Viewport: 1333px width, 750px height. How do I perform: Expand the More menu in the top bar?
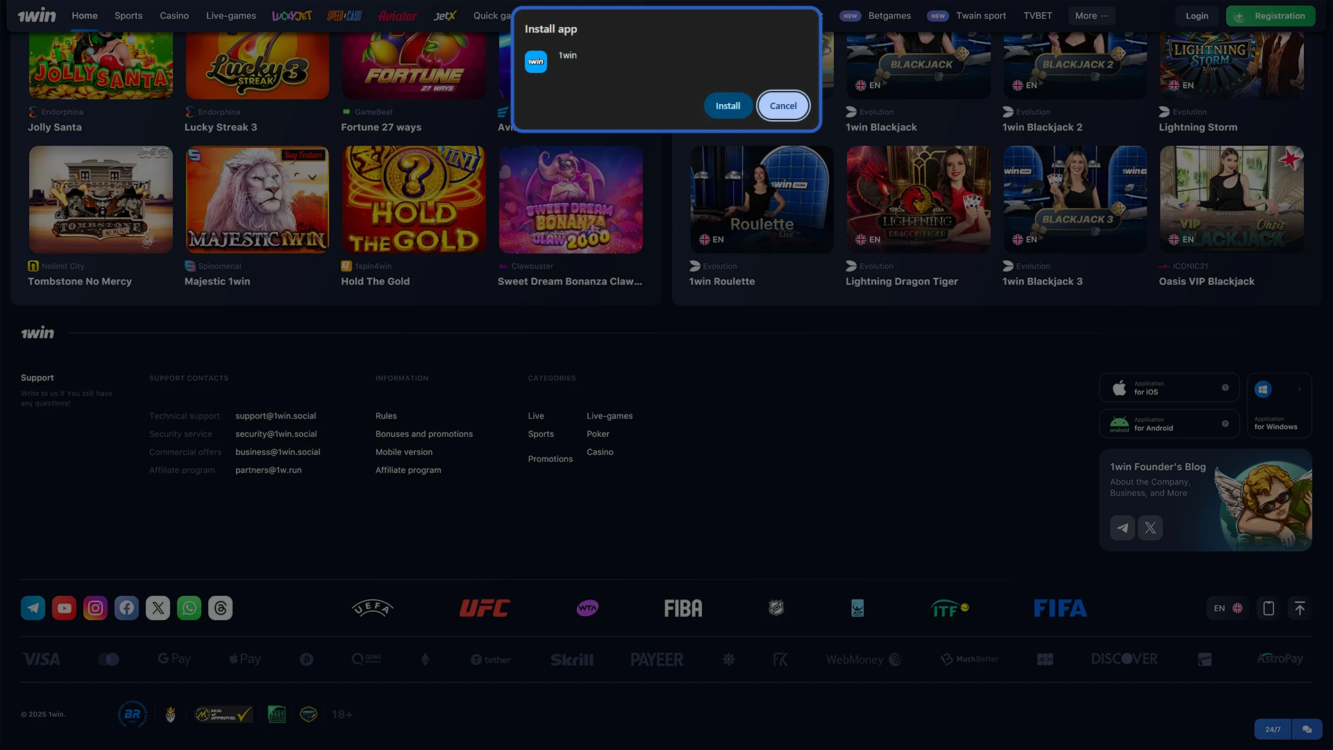click(1091, 15)
